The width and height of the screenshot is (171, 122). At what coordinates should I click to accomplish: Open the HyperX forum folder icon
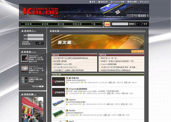[67, 100]
